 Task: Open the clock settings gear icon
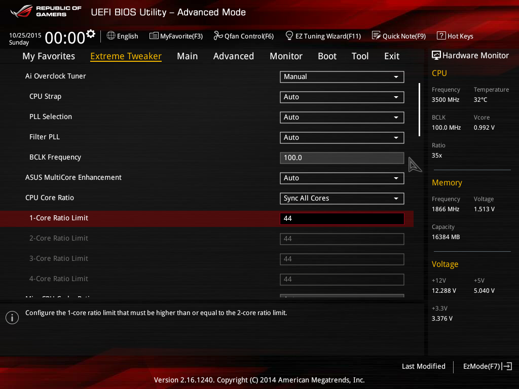[x=91, y=34]
